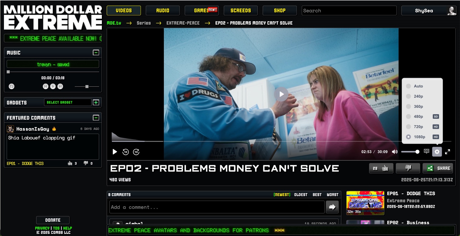Upvote the featured comment
Viewport: 460px width, 236px height.
click(x=70, y=163)
